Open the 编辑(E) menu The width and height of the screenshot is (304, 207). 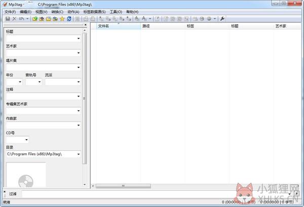pyautogui.click(x=26, y=12)
